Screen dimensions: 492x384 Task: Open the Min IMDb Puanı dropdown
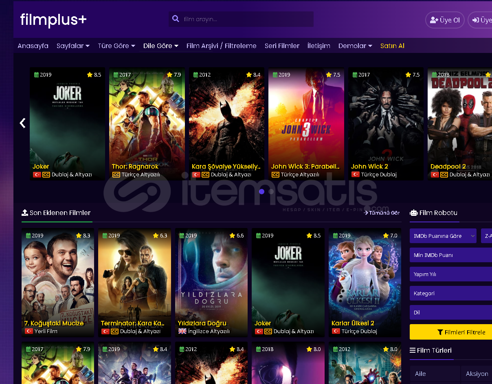coord(451,255)
